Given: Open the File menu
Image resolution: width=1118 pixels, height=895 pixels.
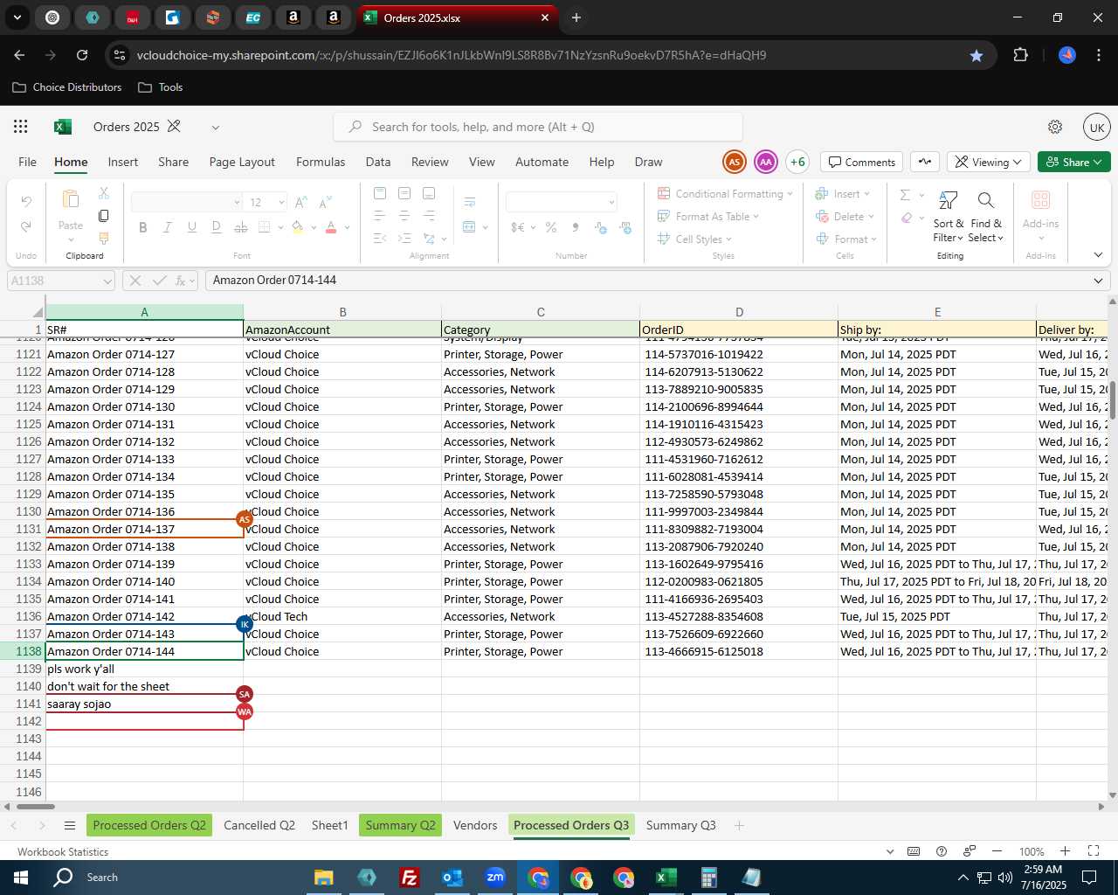Looking at the screenshot, I should (x=28, y=162).
